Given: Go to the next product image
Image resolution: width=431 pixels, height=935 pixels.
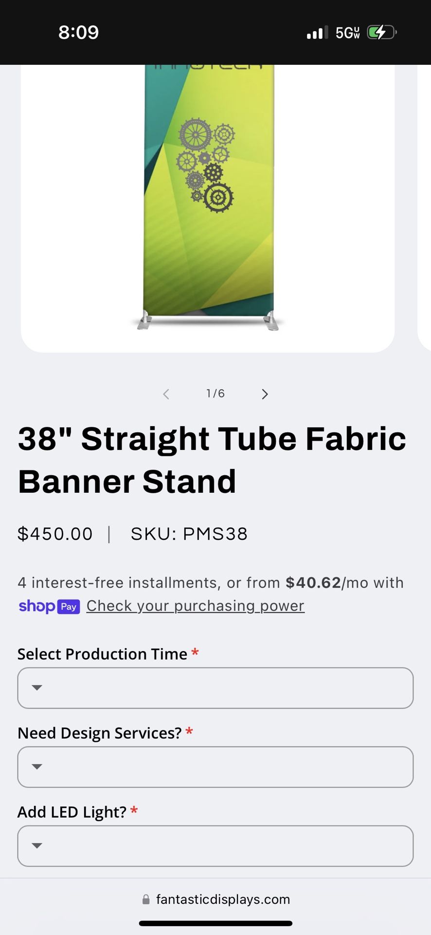Looking at the screenshot, I should click(x=265, y=394).
